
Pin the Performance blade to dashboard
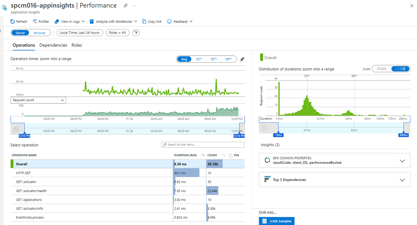(x=125, y=6)
